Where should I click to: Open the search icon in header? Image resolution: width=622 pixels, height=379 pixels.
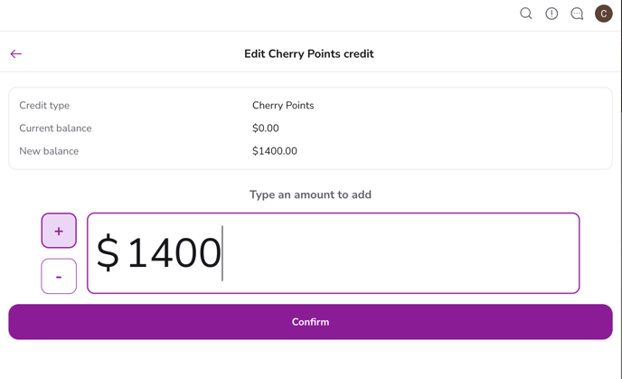coord(525,14)
